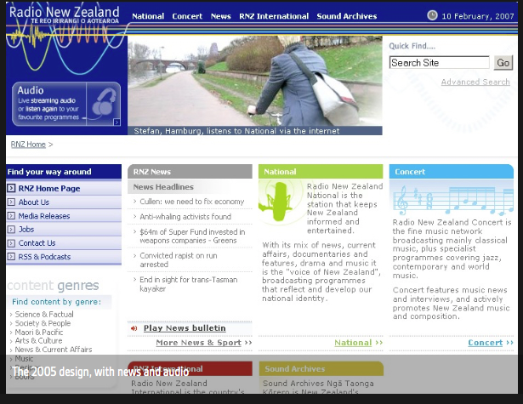
Task: Click the Sound Archives panel header
Action: coord(321,368)
